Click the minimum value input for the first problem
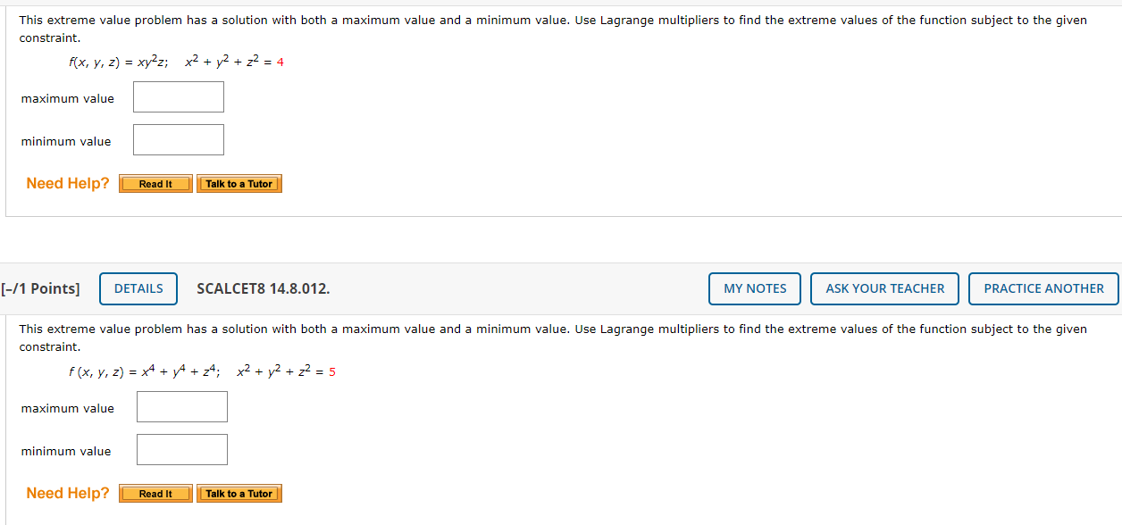This screenshot has height=525, width=1122. 178,139
